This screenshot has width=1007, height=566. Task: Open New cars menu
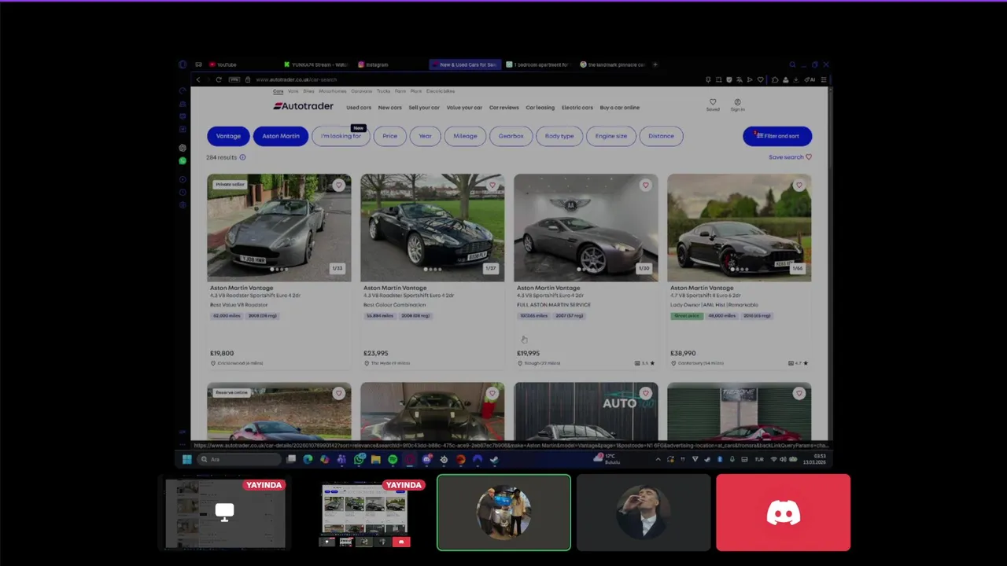pyautogui.click(x=390, y=108)
